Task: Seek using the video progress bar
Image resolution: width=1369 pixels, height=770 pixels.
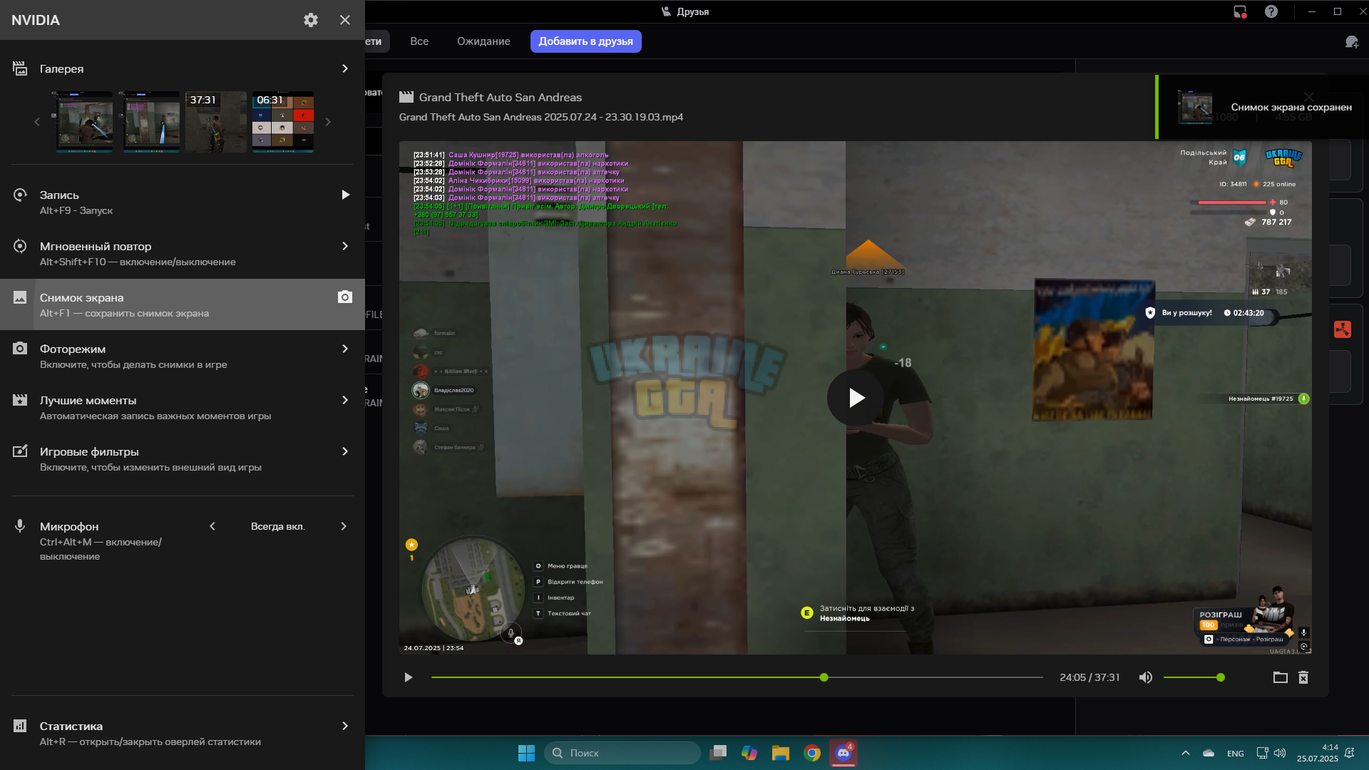Action: (x=737, y=677)
